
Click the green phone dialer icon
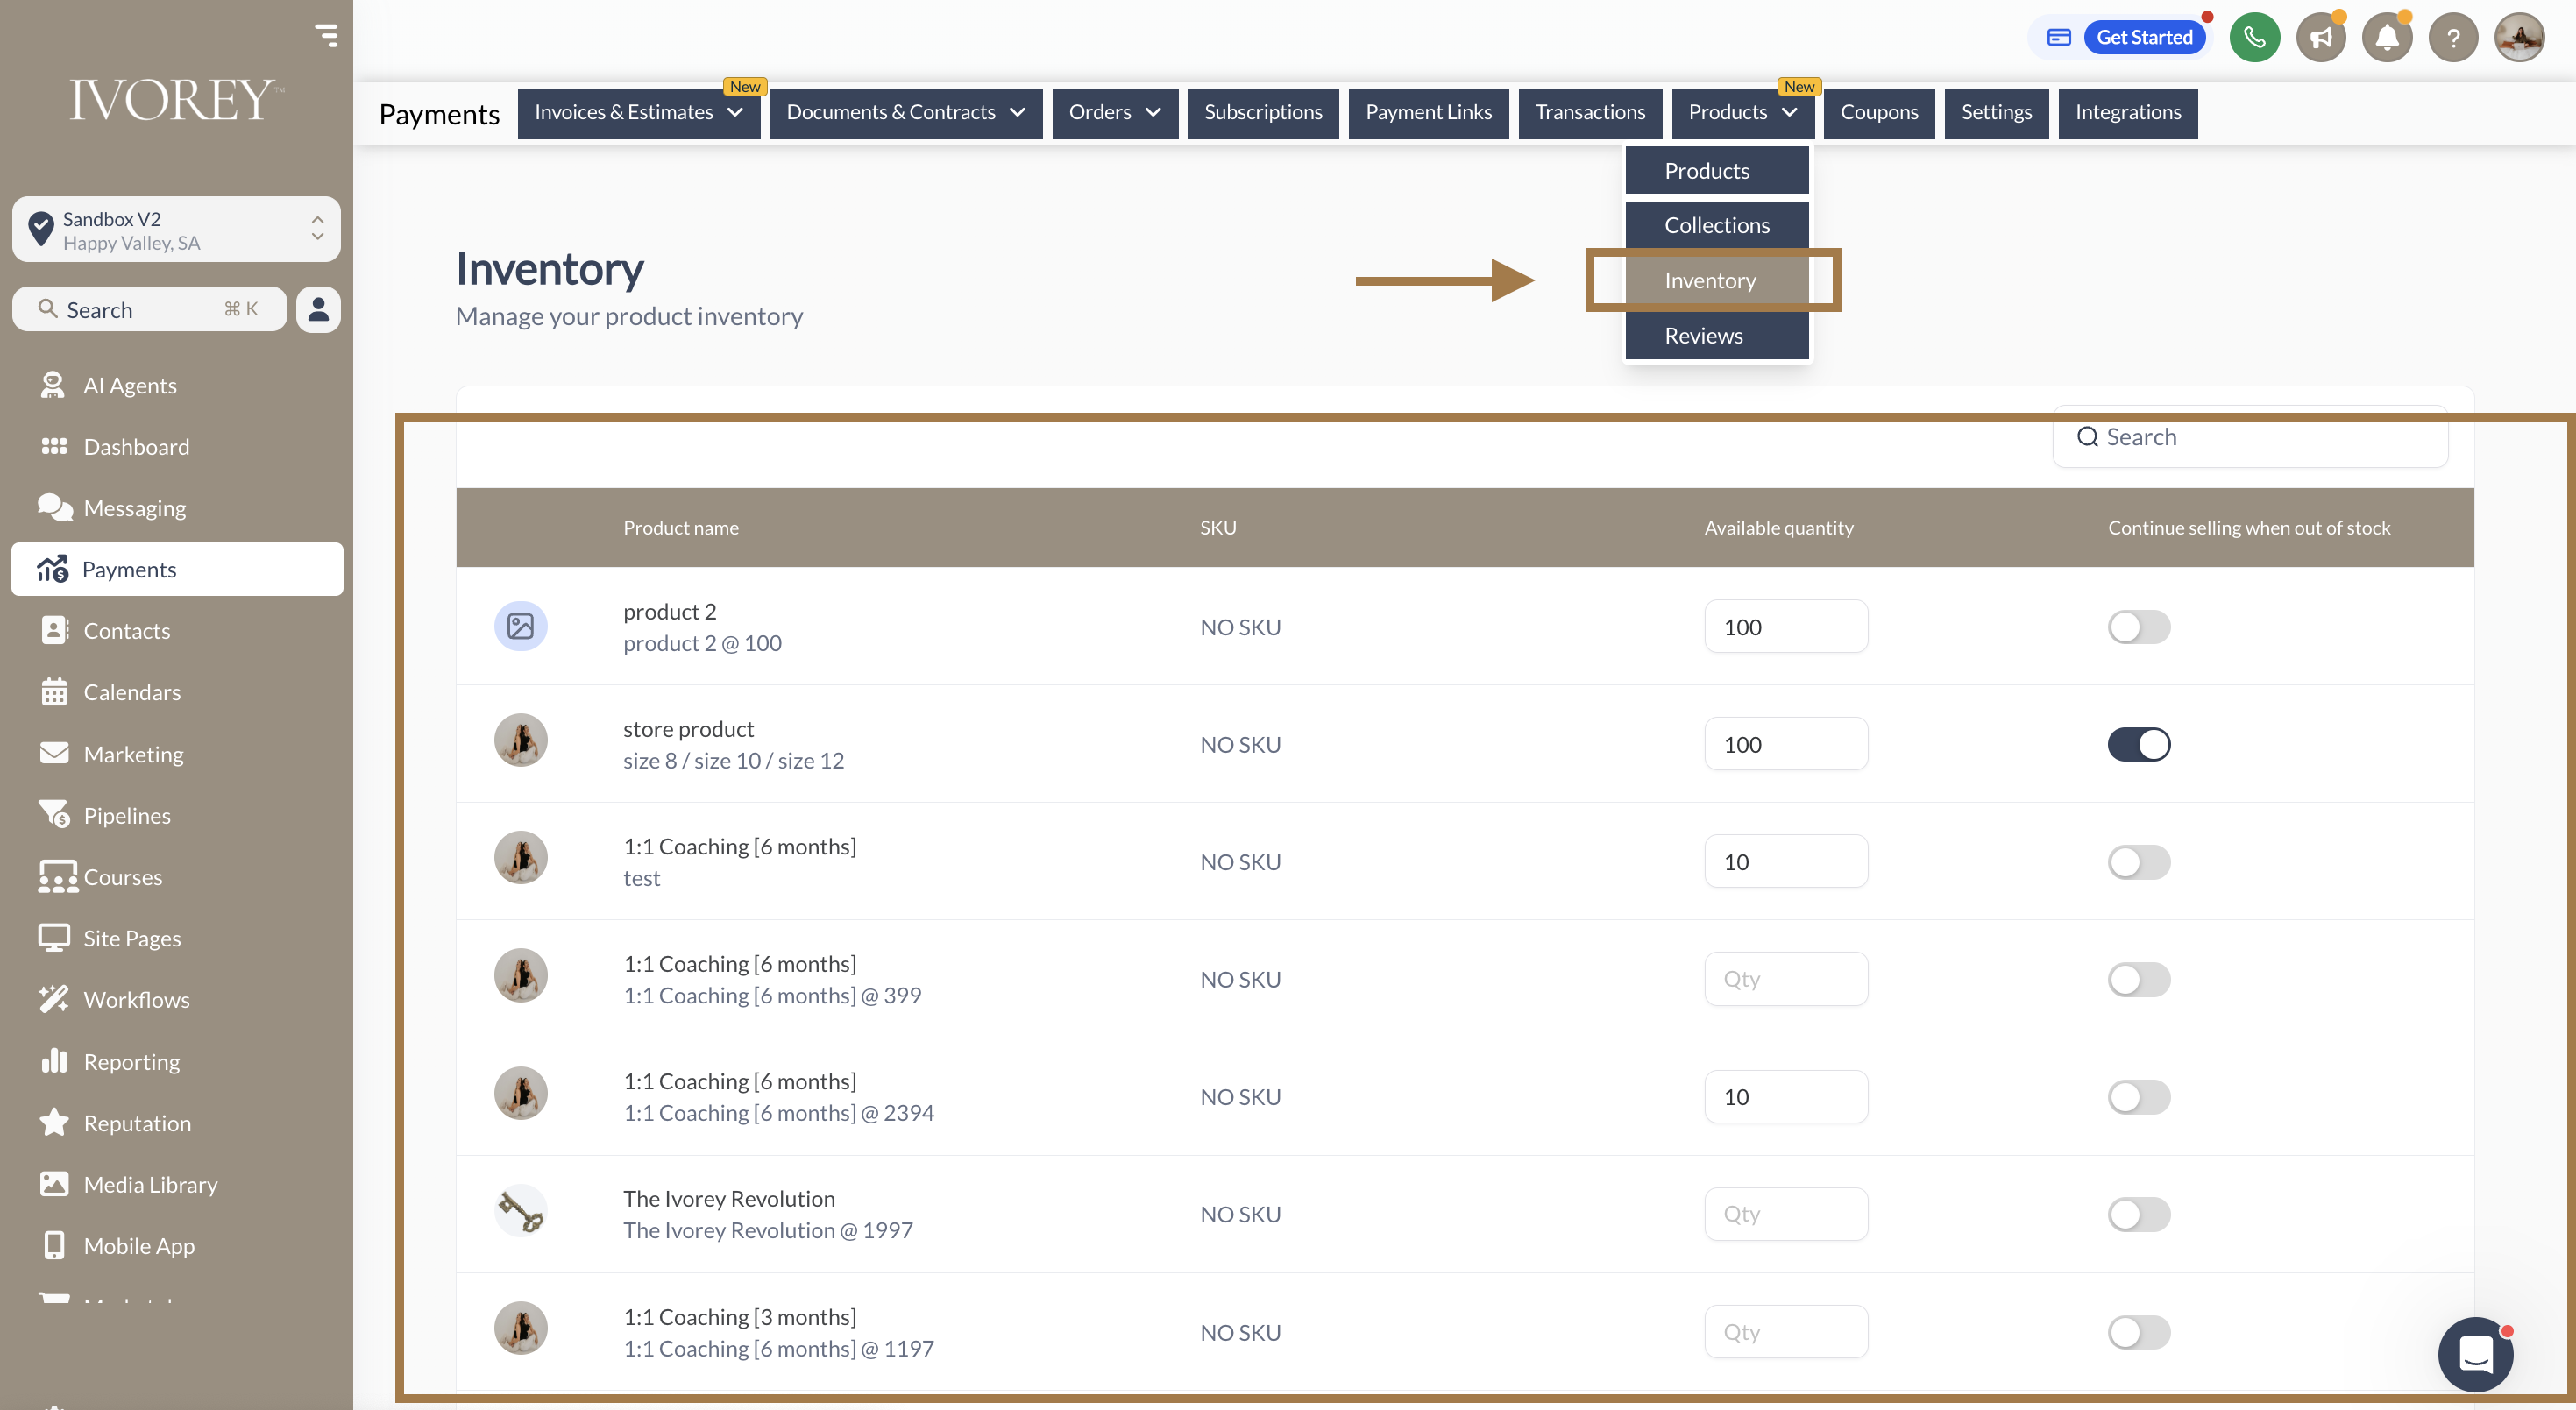click(2254, 38)
